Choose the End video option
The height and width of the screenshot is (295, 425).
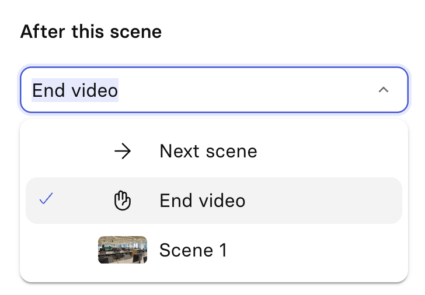[202, 201]
